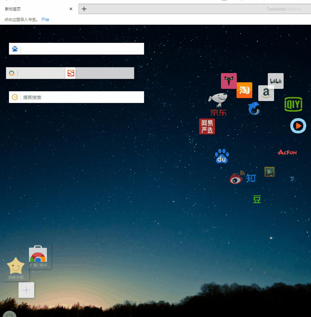Image resolution: width=311 pixels, height=317 pixels.
Task: Open the Baidu paw 'du' shortcut
Action: click(222, 156)
